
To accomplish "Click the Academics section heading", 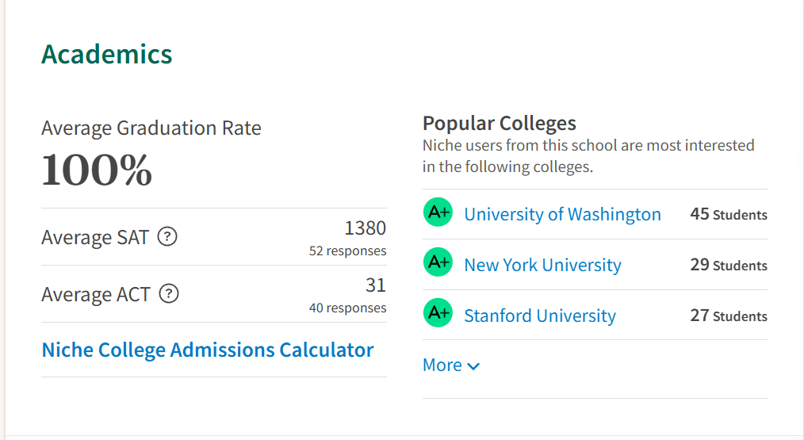I will coord(107,55).
